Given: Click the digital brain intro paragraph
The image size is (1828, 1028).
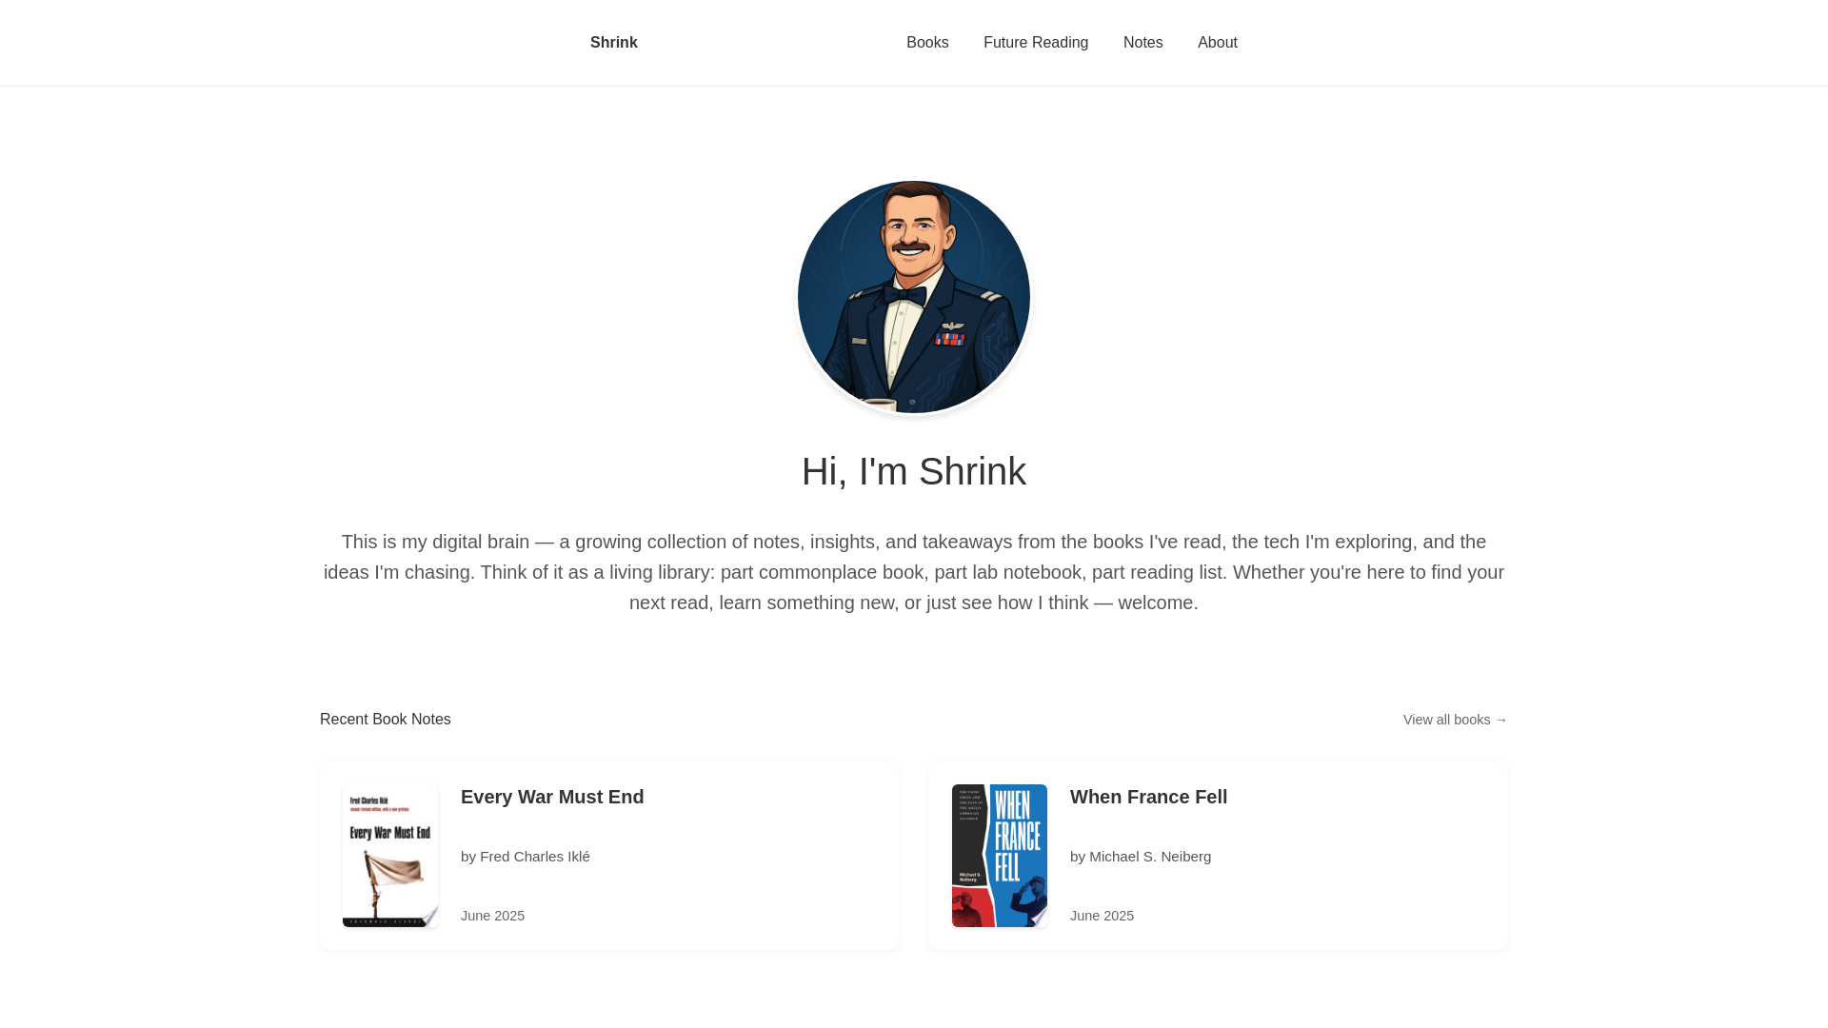Looking at the screenshot, I should [x=914, y=572].
